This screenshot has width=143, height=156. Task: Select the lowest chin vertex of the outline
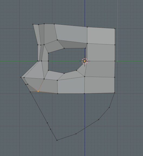(57, 140)
